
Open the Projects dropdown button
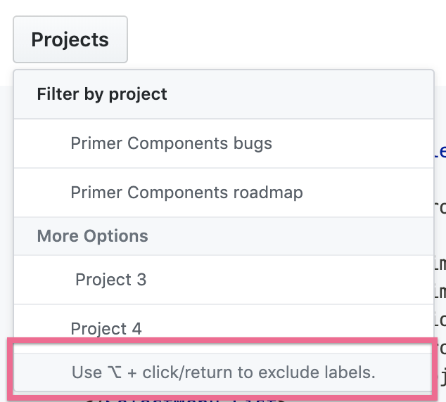(70, 40)
